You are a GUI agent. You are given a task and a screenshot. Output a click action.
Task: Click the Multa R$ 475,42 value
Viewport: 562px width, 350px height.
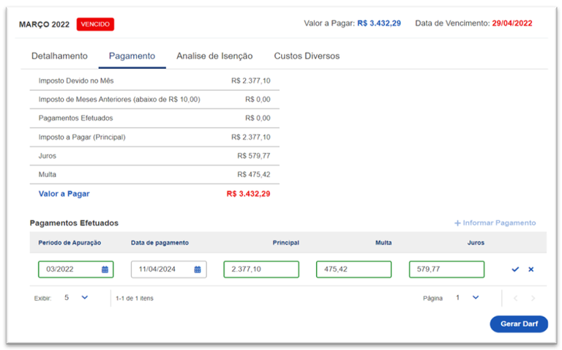tap(254, 175)
